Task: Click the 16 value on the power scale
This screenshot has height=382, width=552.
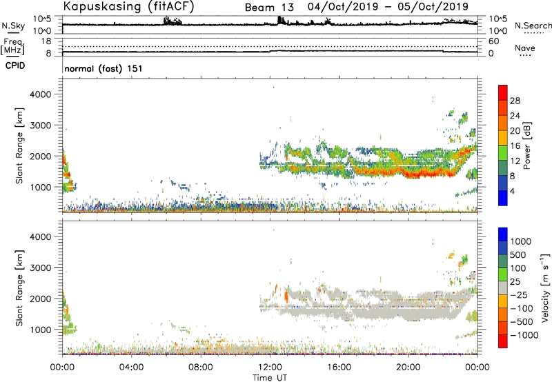Action: pyautogui.click(x=515, y=146)
